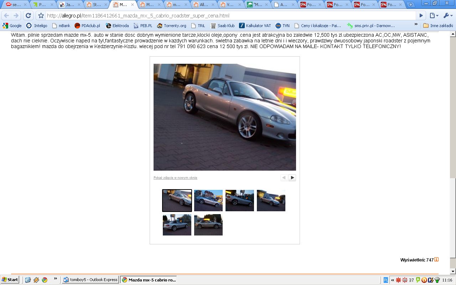Click the Mazda mx-5 cabrio taskbar button
This screenshot has width=456, height=285.
[149, 280]
